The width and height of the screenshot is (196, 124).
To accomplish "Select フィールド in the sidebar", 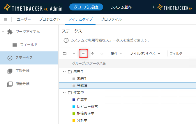I will coord(29,45).
